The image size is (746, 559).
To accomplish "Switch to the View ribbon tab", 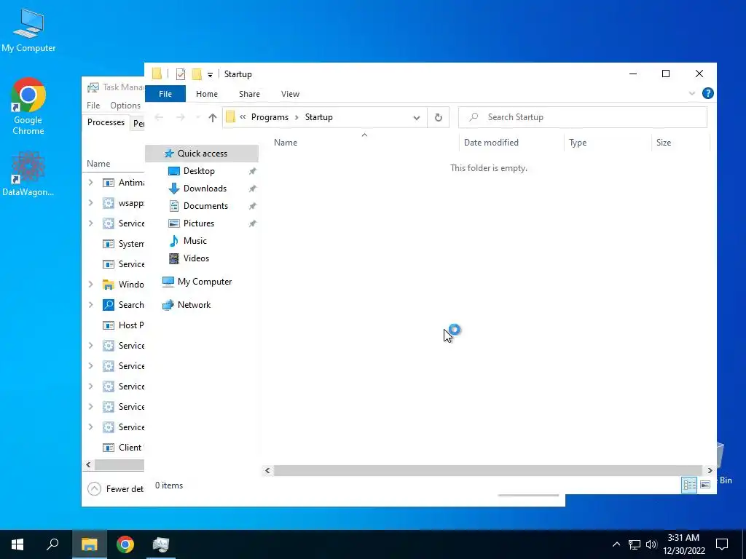I will 290,94.
